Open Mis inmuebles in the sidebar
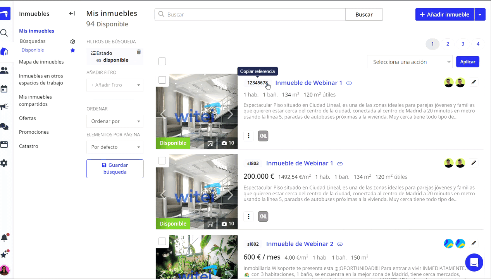The image size is (491, 279). [36, 31]
